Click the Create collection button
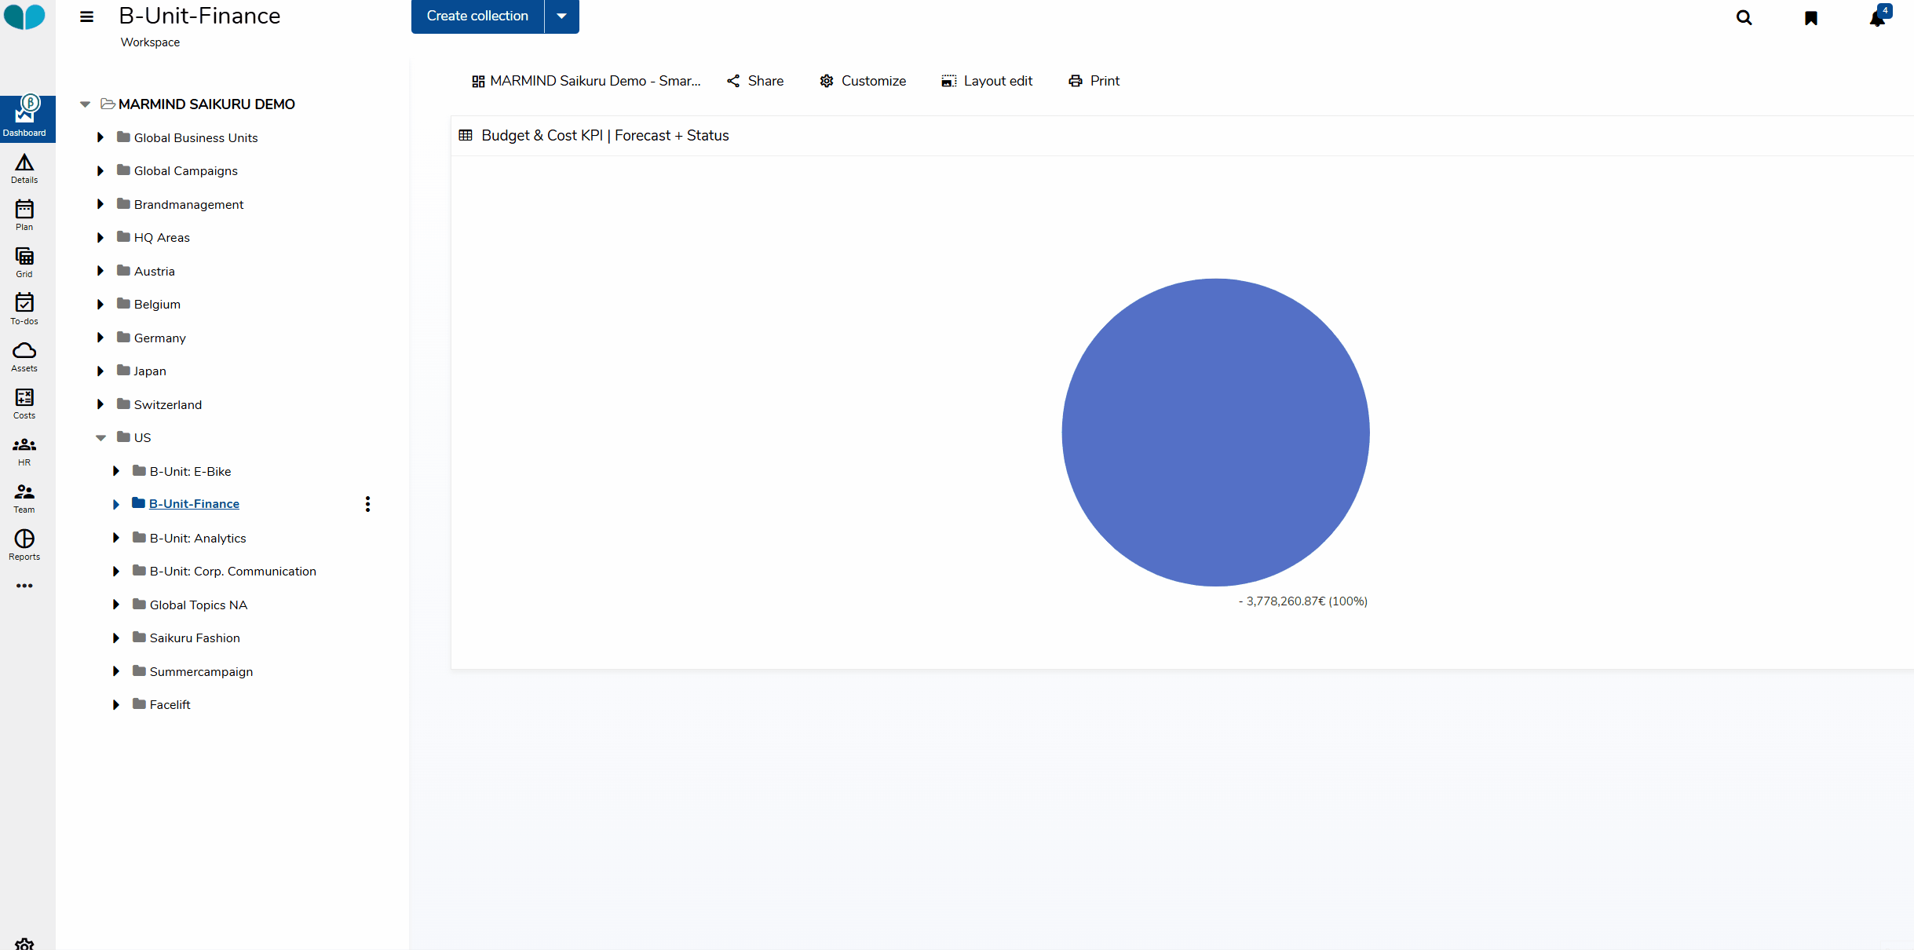 tap(477, 16)
